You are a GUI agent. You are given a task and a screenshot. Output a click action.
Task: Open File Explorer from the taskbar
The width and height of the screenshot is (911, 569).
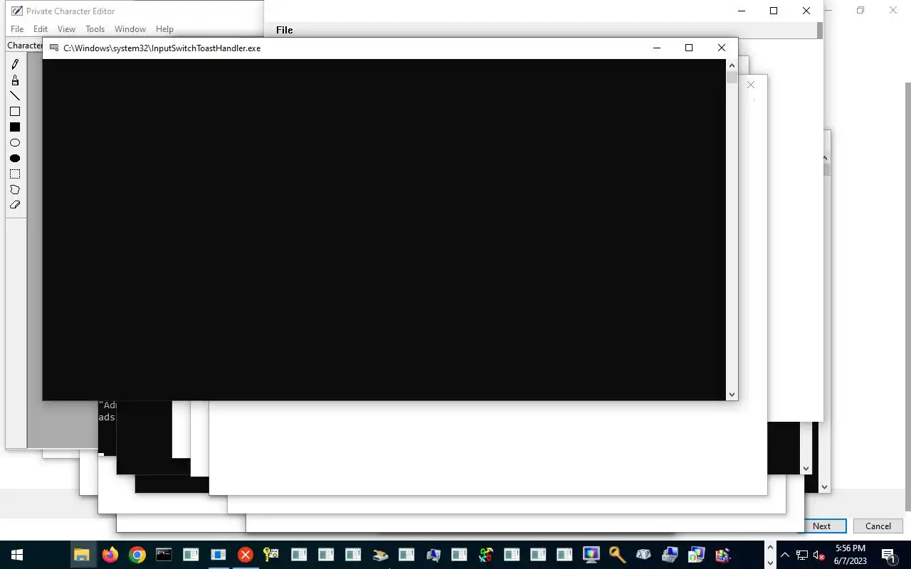[82, 555]
